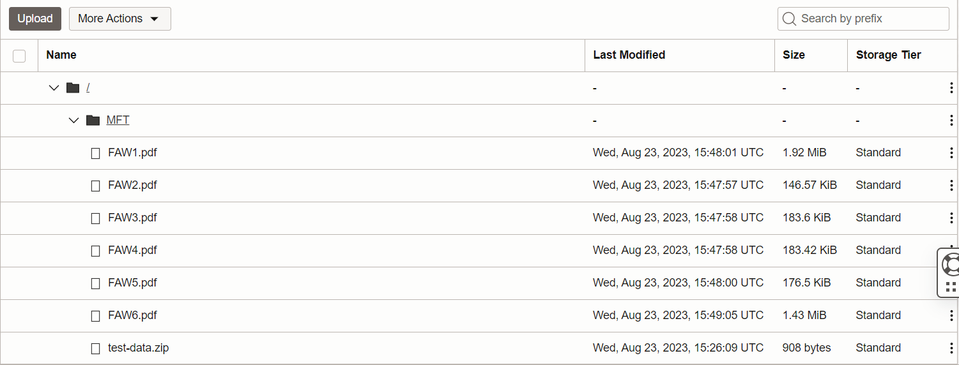Click the test-data.zip file icon

click(96, 348)
